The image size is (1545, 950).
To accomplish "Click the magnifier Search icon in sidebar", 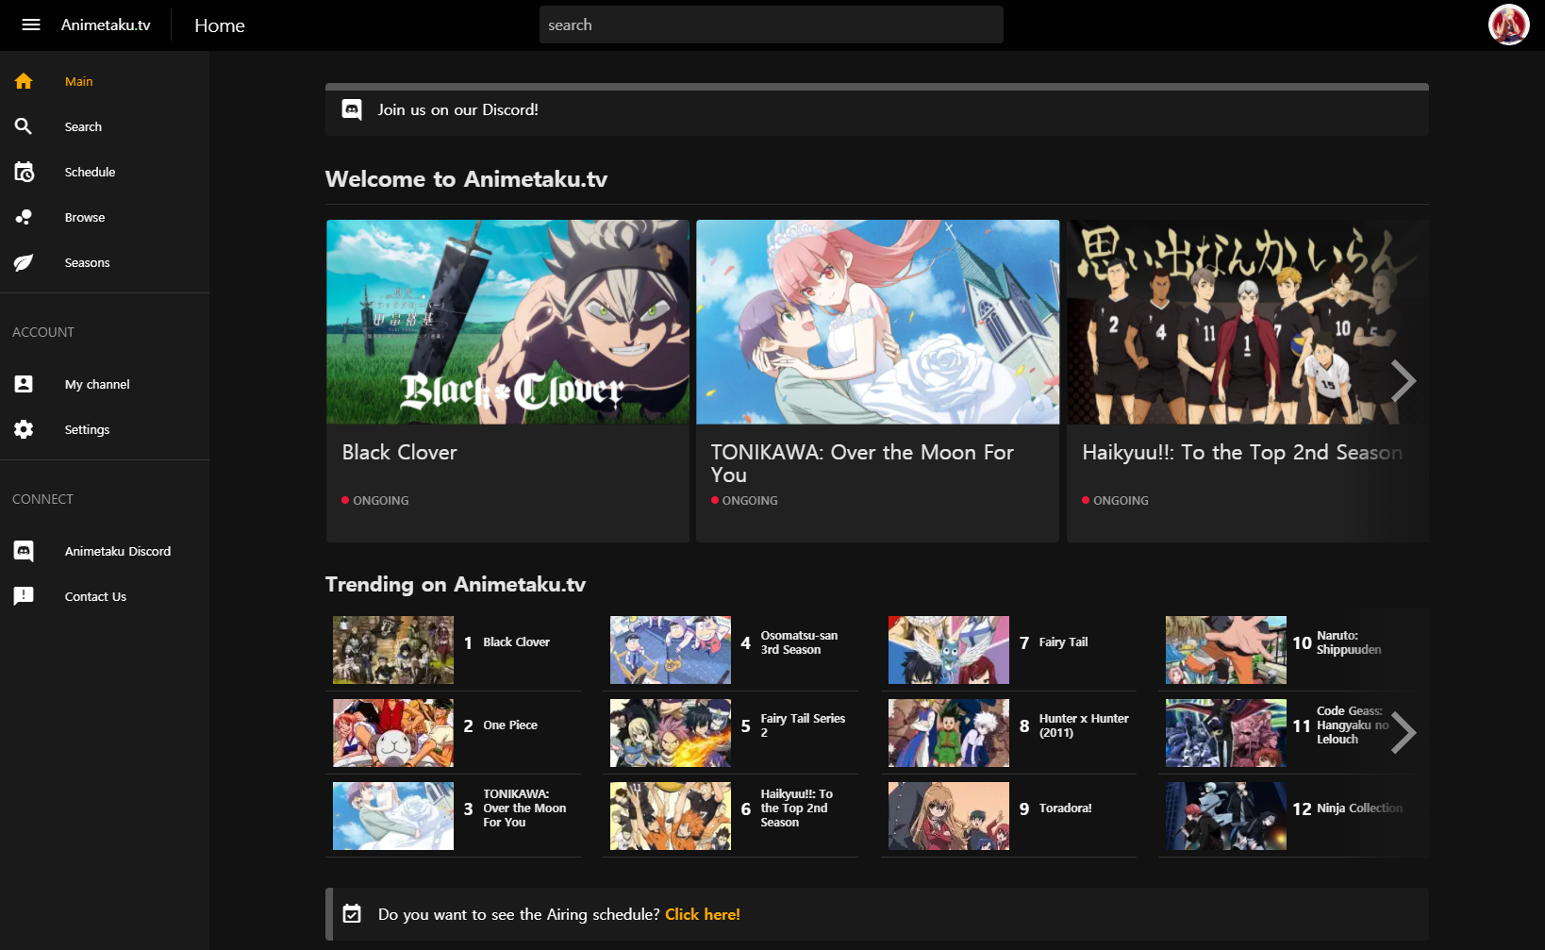I will (x=24, y=126).
